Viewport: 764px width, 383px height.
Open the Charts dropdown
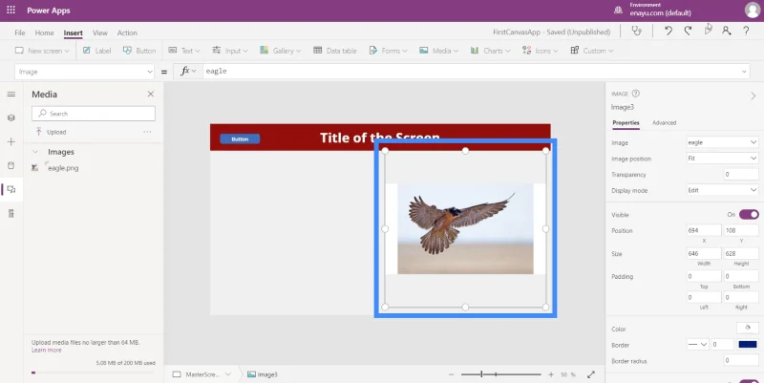click(x=490, y=51)
